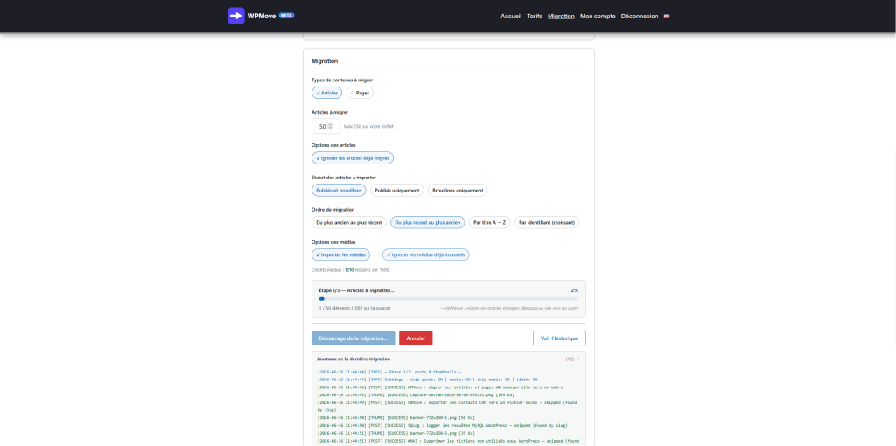Click Déconnexion to log out
The image size is (896, 446).
pos(640,17)
